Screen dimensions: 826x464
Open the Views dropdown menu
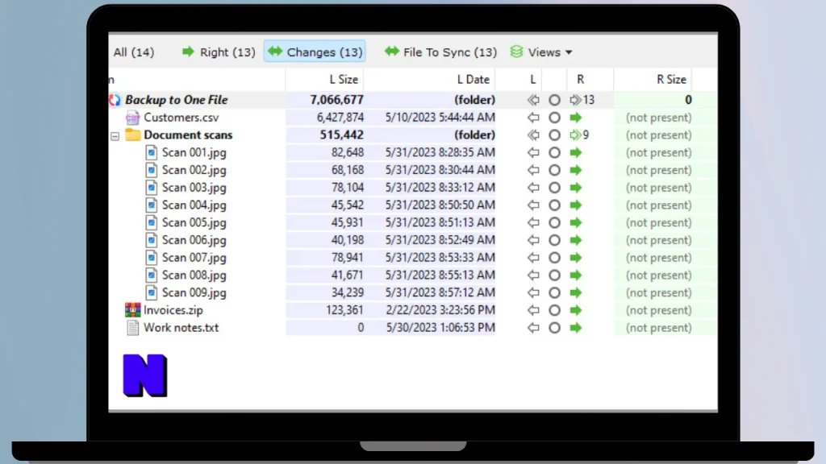(541, 52)
